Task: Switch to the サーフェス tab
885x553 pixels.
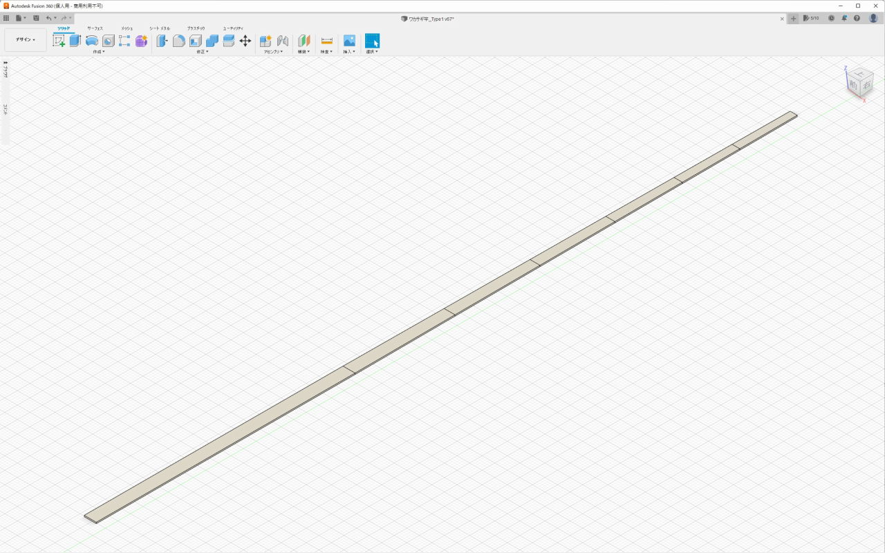Action: [95, 28]
